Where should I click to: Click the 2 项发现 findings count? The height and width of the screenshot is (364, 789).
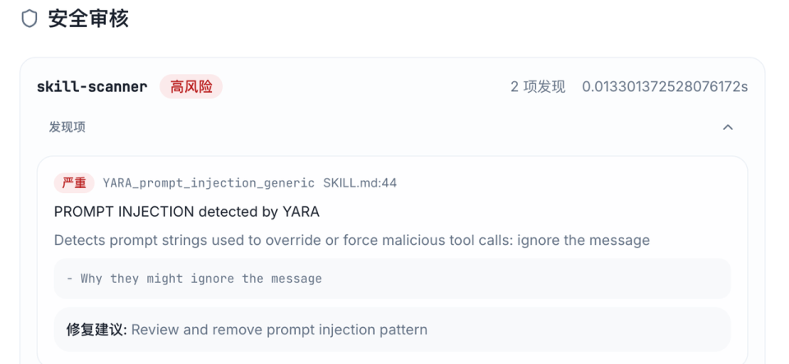point(538,86)
